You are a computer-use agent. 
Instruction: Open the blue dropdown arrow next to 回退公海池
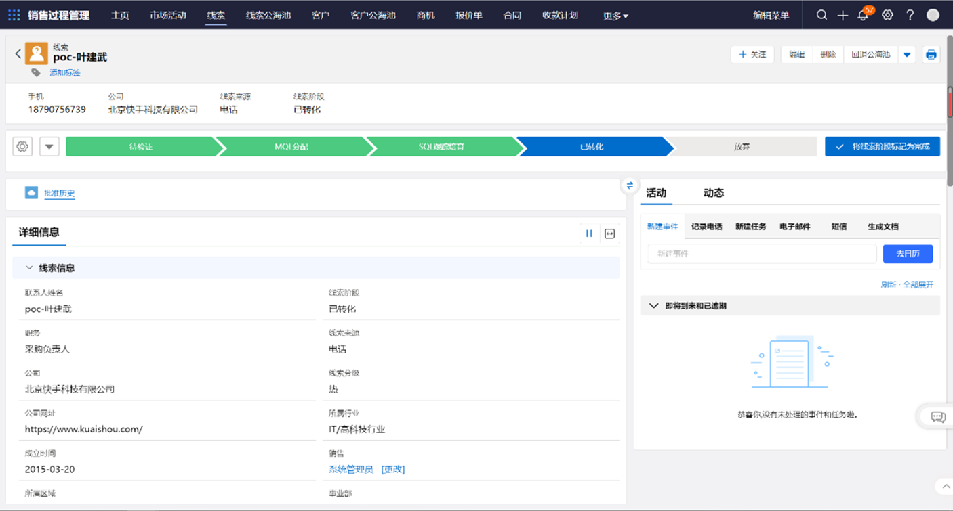907,55
